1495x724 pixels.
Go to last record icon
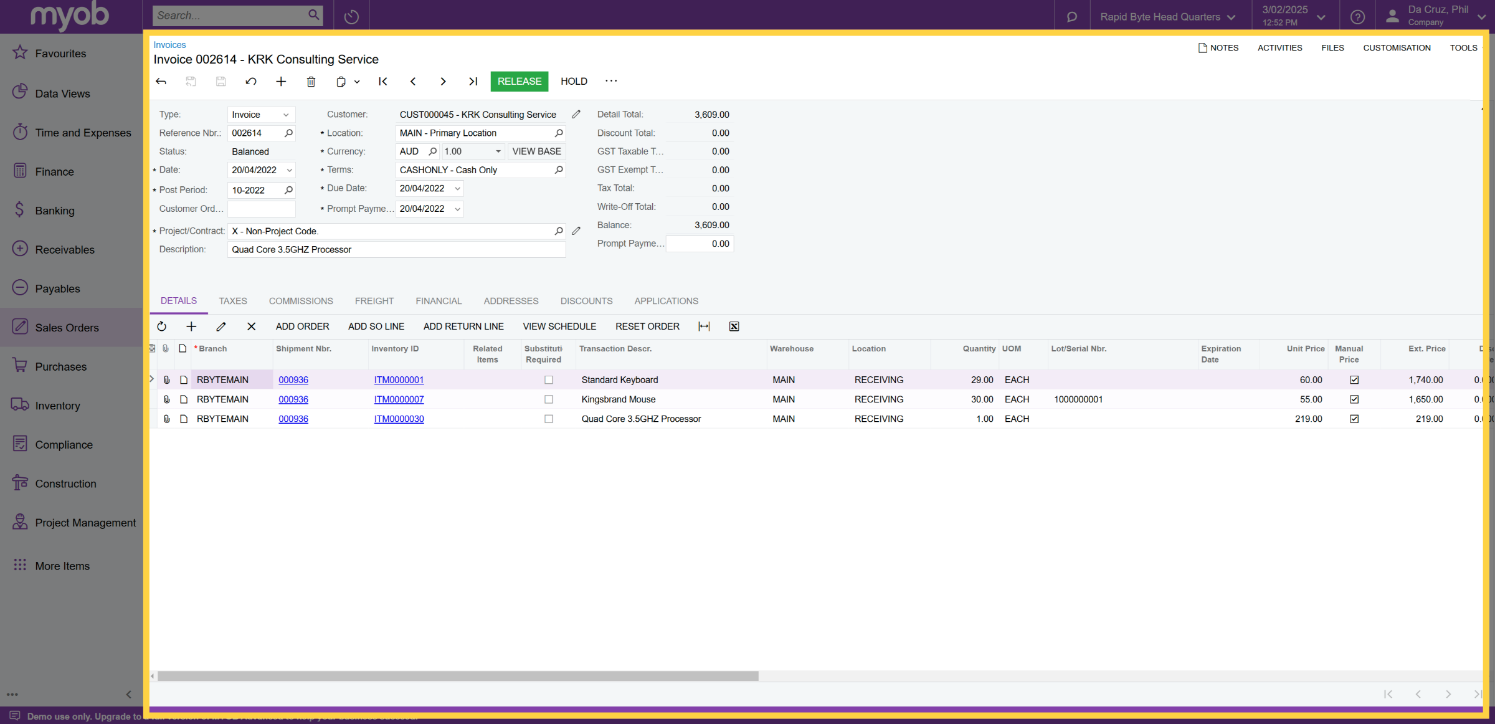[x=473, y=82]
